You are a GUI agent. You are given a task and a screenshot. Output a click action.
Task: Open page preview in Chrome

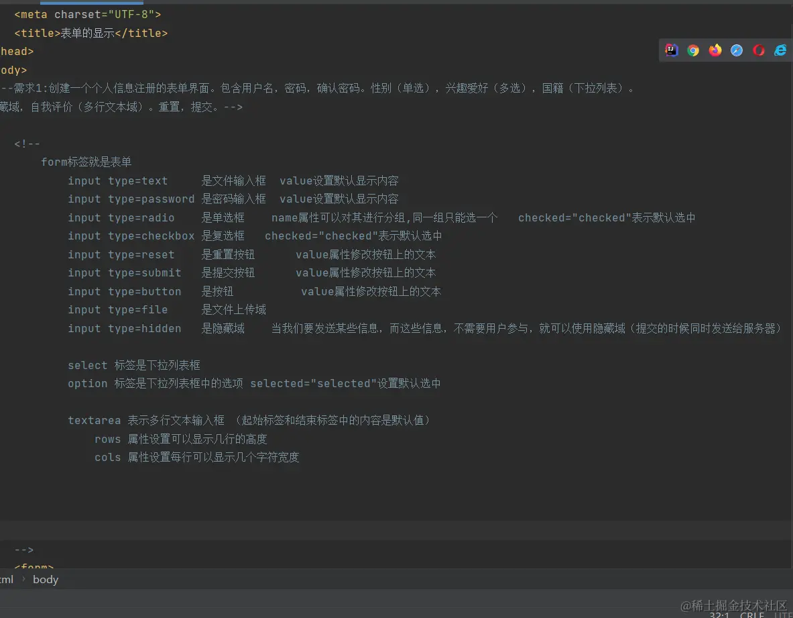693,50
